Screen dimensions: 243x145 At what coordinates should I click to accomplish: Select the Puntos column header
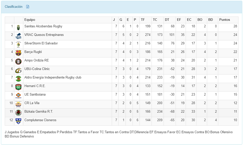coord(224,20)
